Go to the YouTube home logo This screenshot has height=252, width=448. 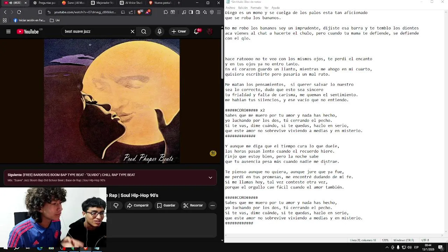[28, 31]
